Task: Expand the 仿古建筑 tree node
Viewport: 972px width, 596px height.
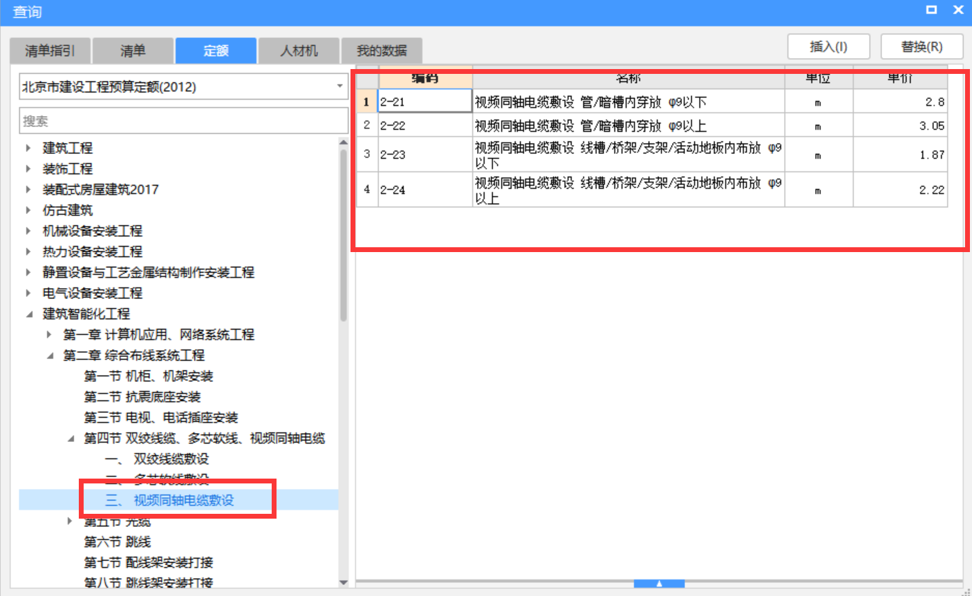Action: (28, 210)
